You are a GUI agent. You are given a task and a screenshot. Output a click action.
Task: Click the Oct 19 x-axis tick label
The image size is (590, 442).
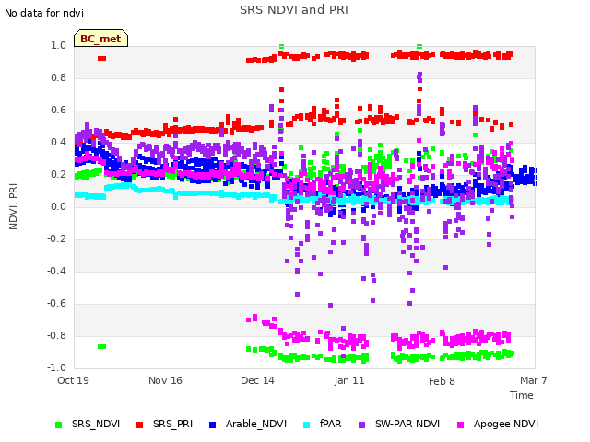coord(73,380)
